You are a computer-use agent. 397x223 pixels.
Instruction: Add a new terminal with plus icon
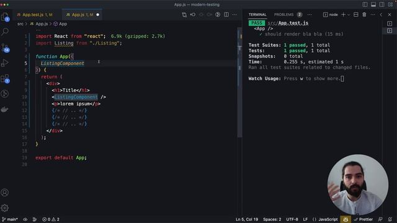(x=343, y=15)
